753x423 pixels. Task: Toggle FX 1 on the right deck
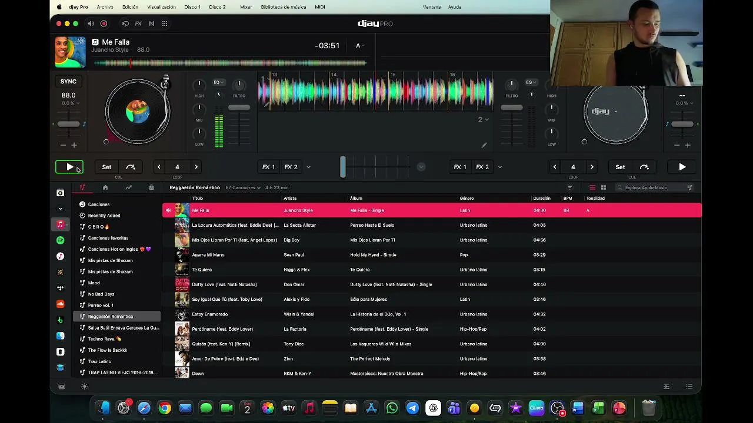(x=460, y=167)
